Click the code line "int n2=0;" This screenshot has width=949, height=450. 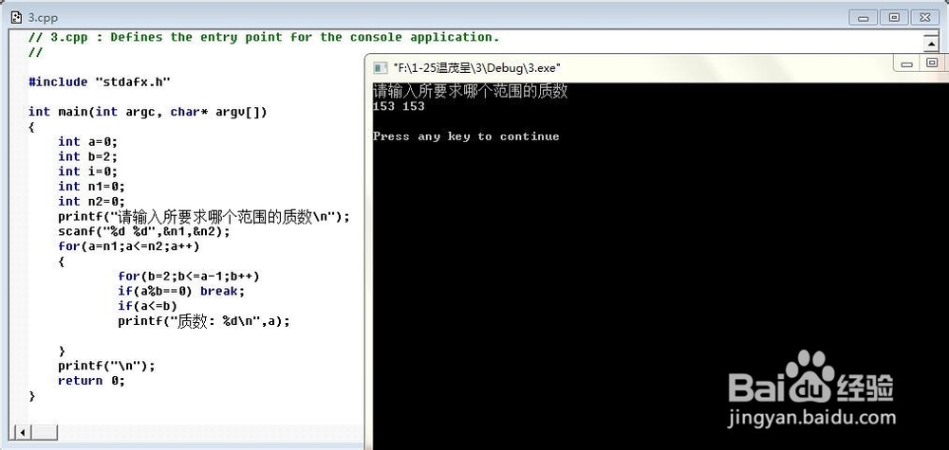click(x=91, y=202)
